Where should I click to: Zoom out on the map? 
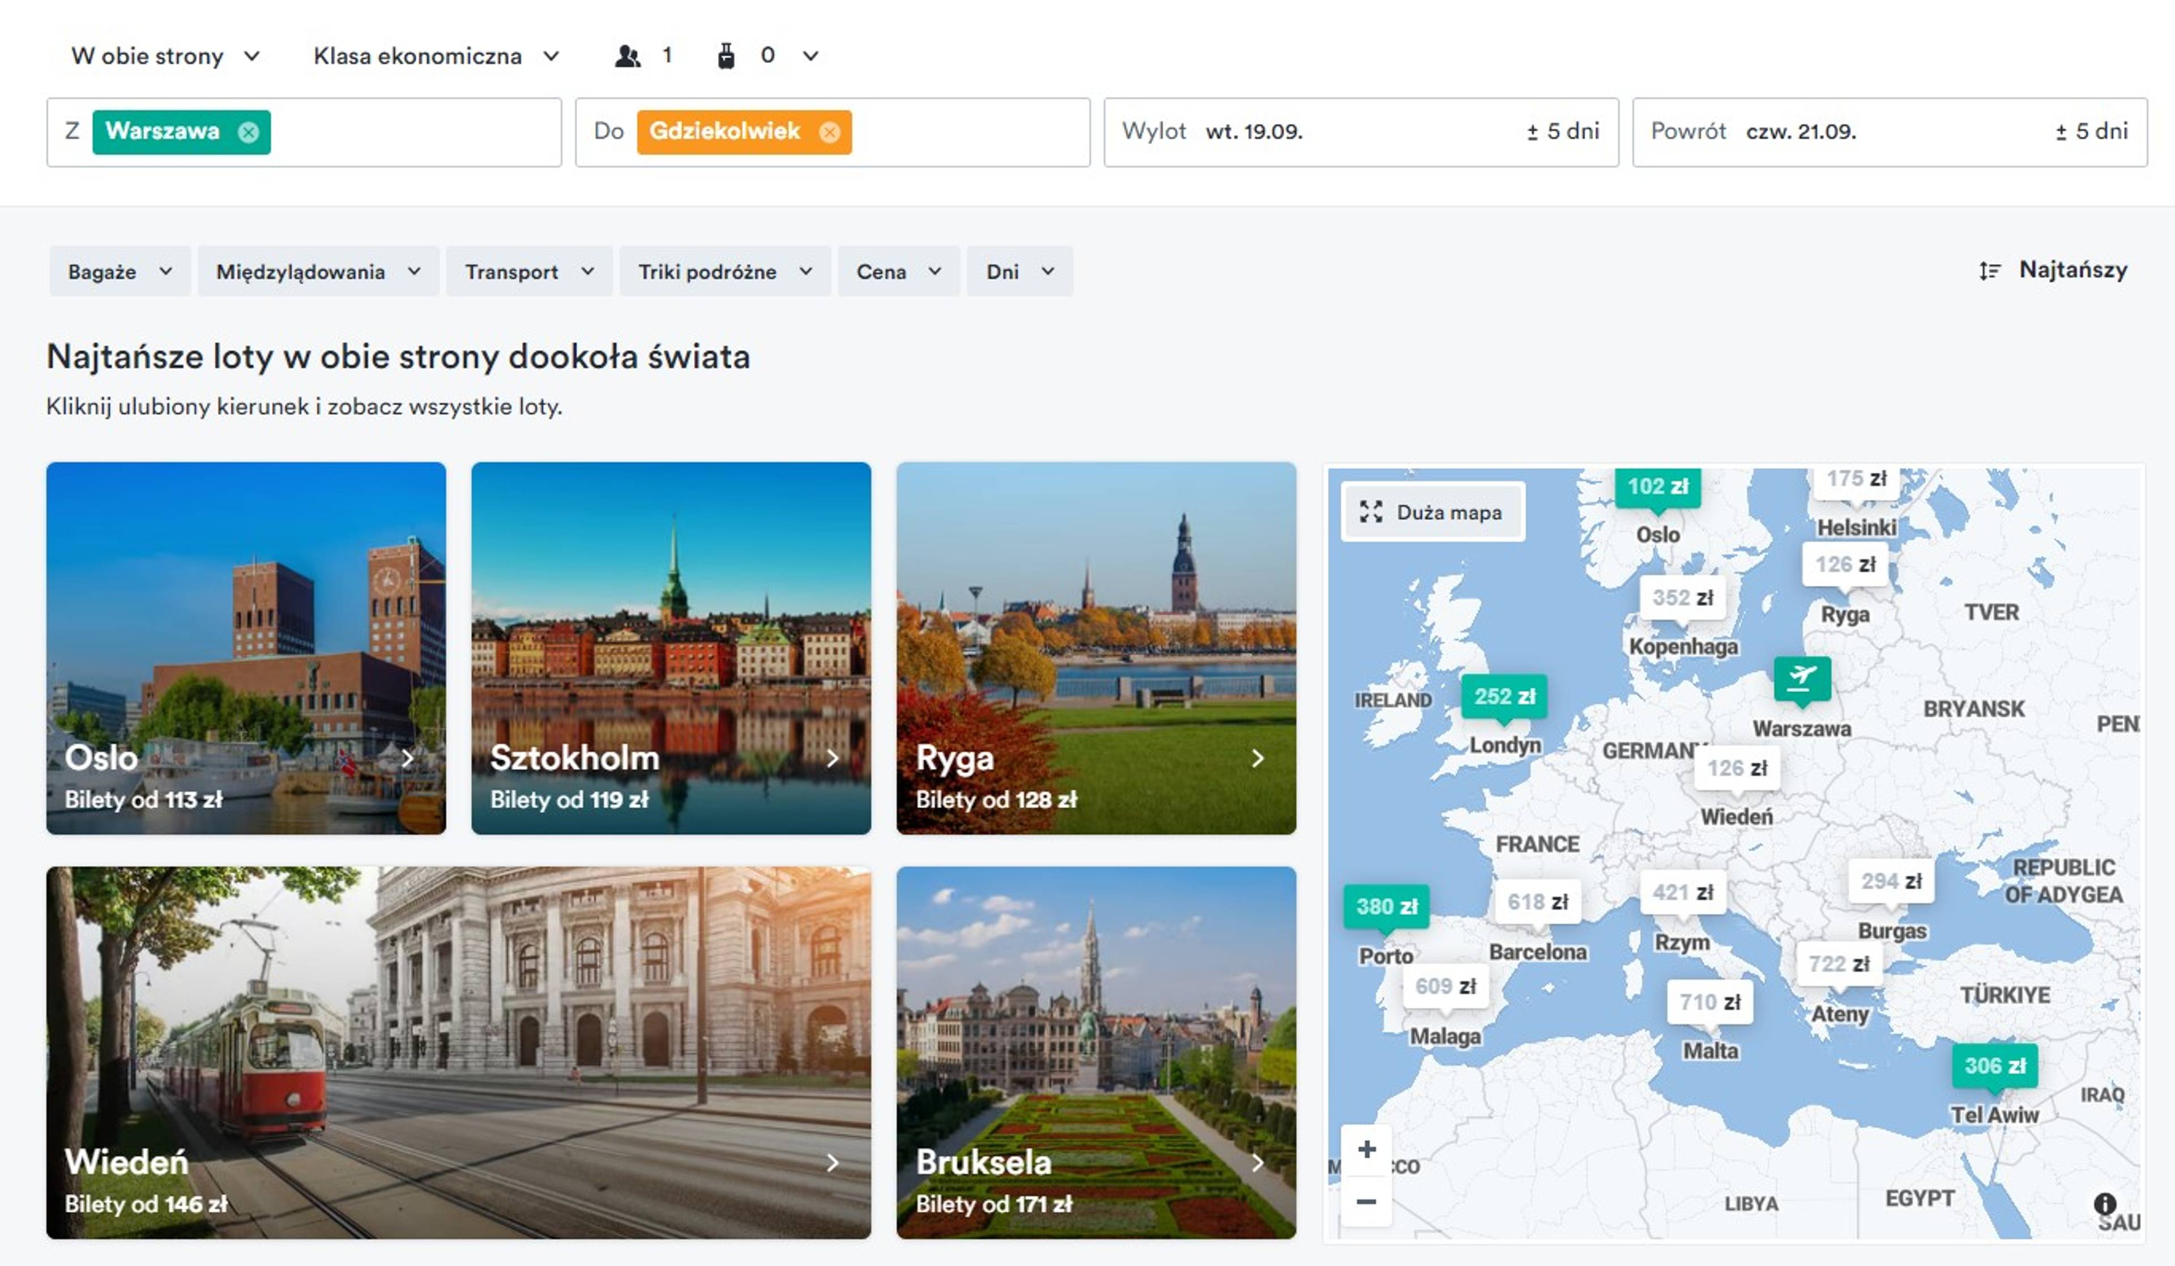click(1366, 1200)
